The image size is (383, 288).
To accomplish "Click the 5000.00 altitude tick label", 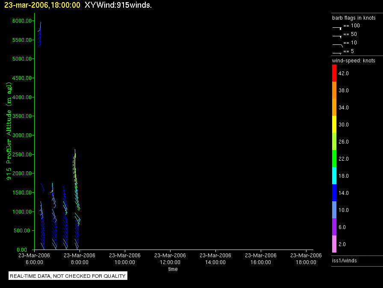I will (22, 59).
